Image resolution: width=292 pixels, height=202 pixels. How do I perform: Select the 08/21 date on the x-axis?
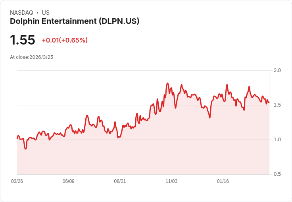pyautogui.click(x=120, y=181)
